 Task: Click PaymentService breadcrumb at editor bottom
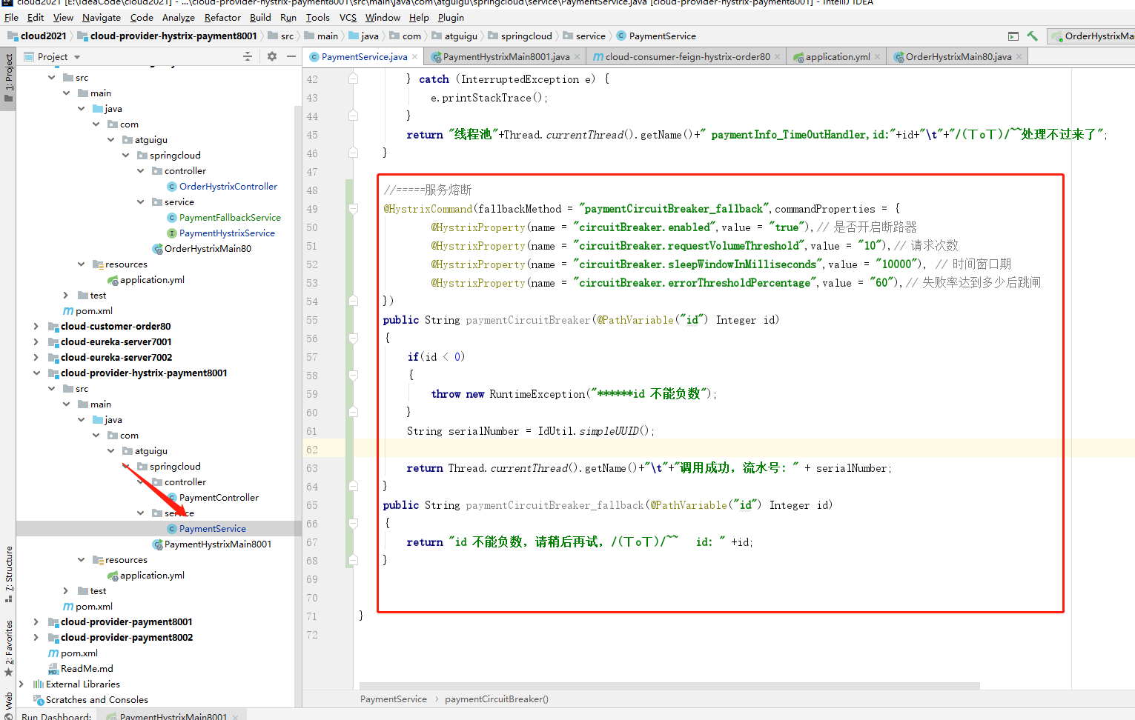click(394, 699)
